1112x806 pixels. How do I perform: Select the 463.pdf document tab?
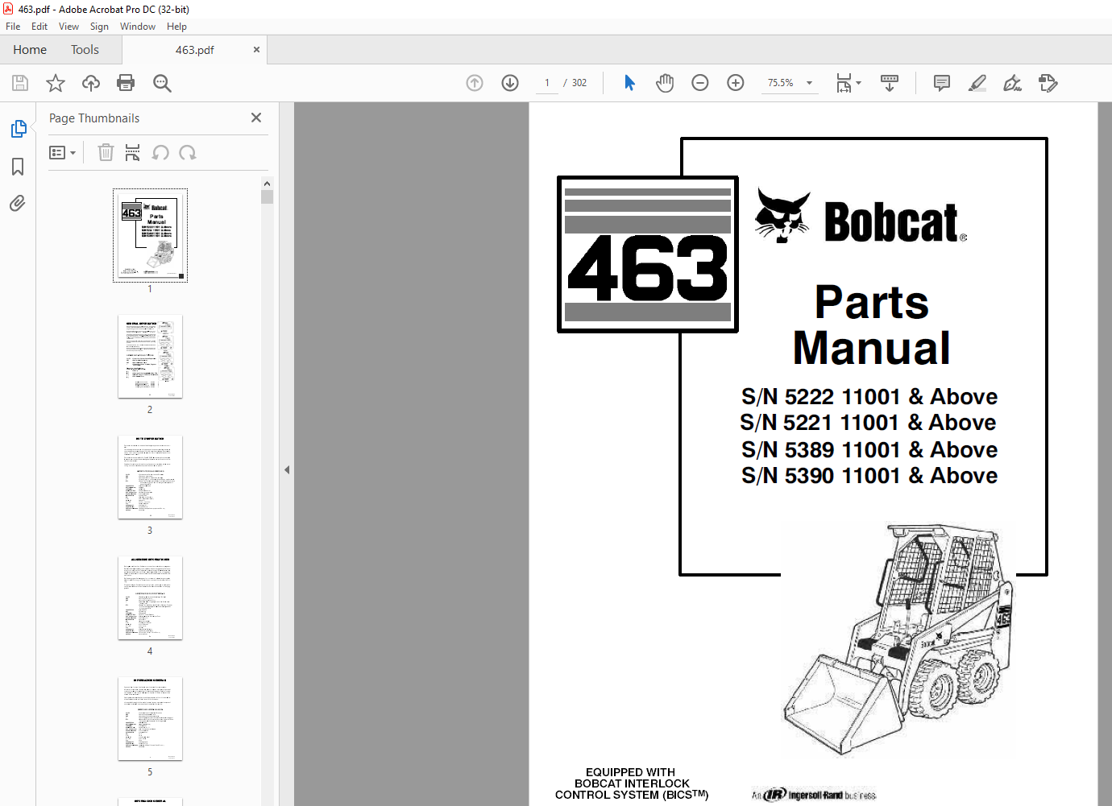(x=194, y=50)
